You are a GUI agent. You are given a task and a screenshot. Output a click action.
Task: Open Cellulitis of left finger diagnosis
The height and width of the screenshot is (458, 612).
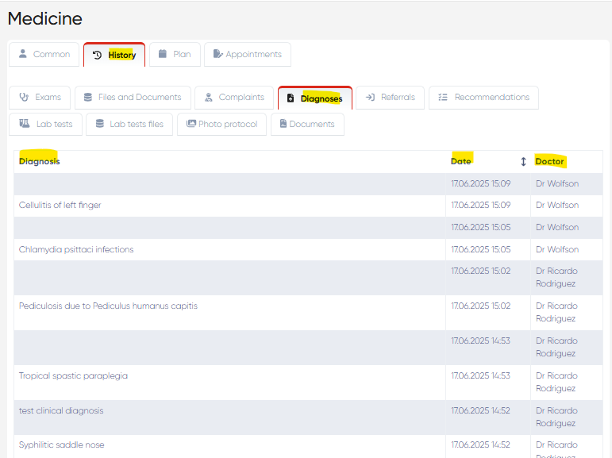(60, 206)
